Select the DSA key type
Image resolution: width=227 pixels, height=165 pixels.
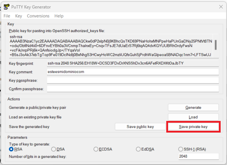tap(53, 149)
